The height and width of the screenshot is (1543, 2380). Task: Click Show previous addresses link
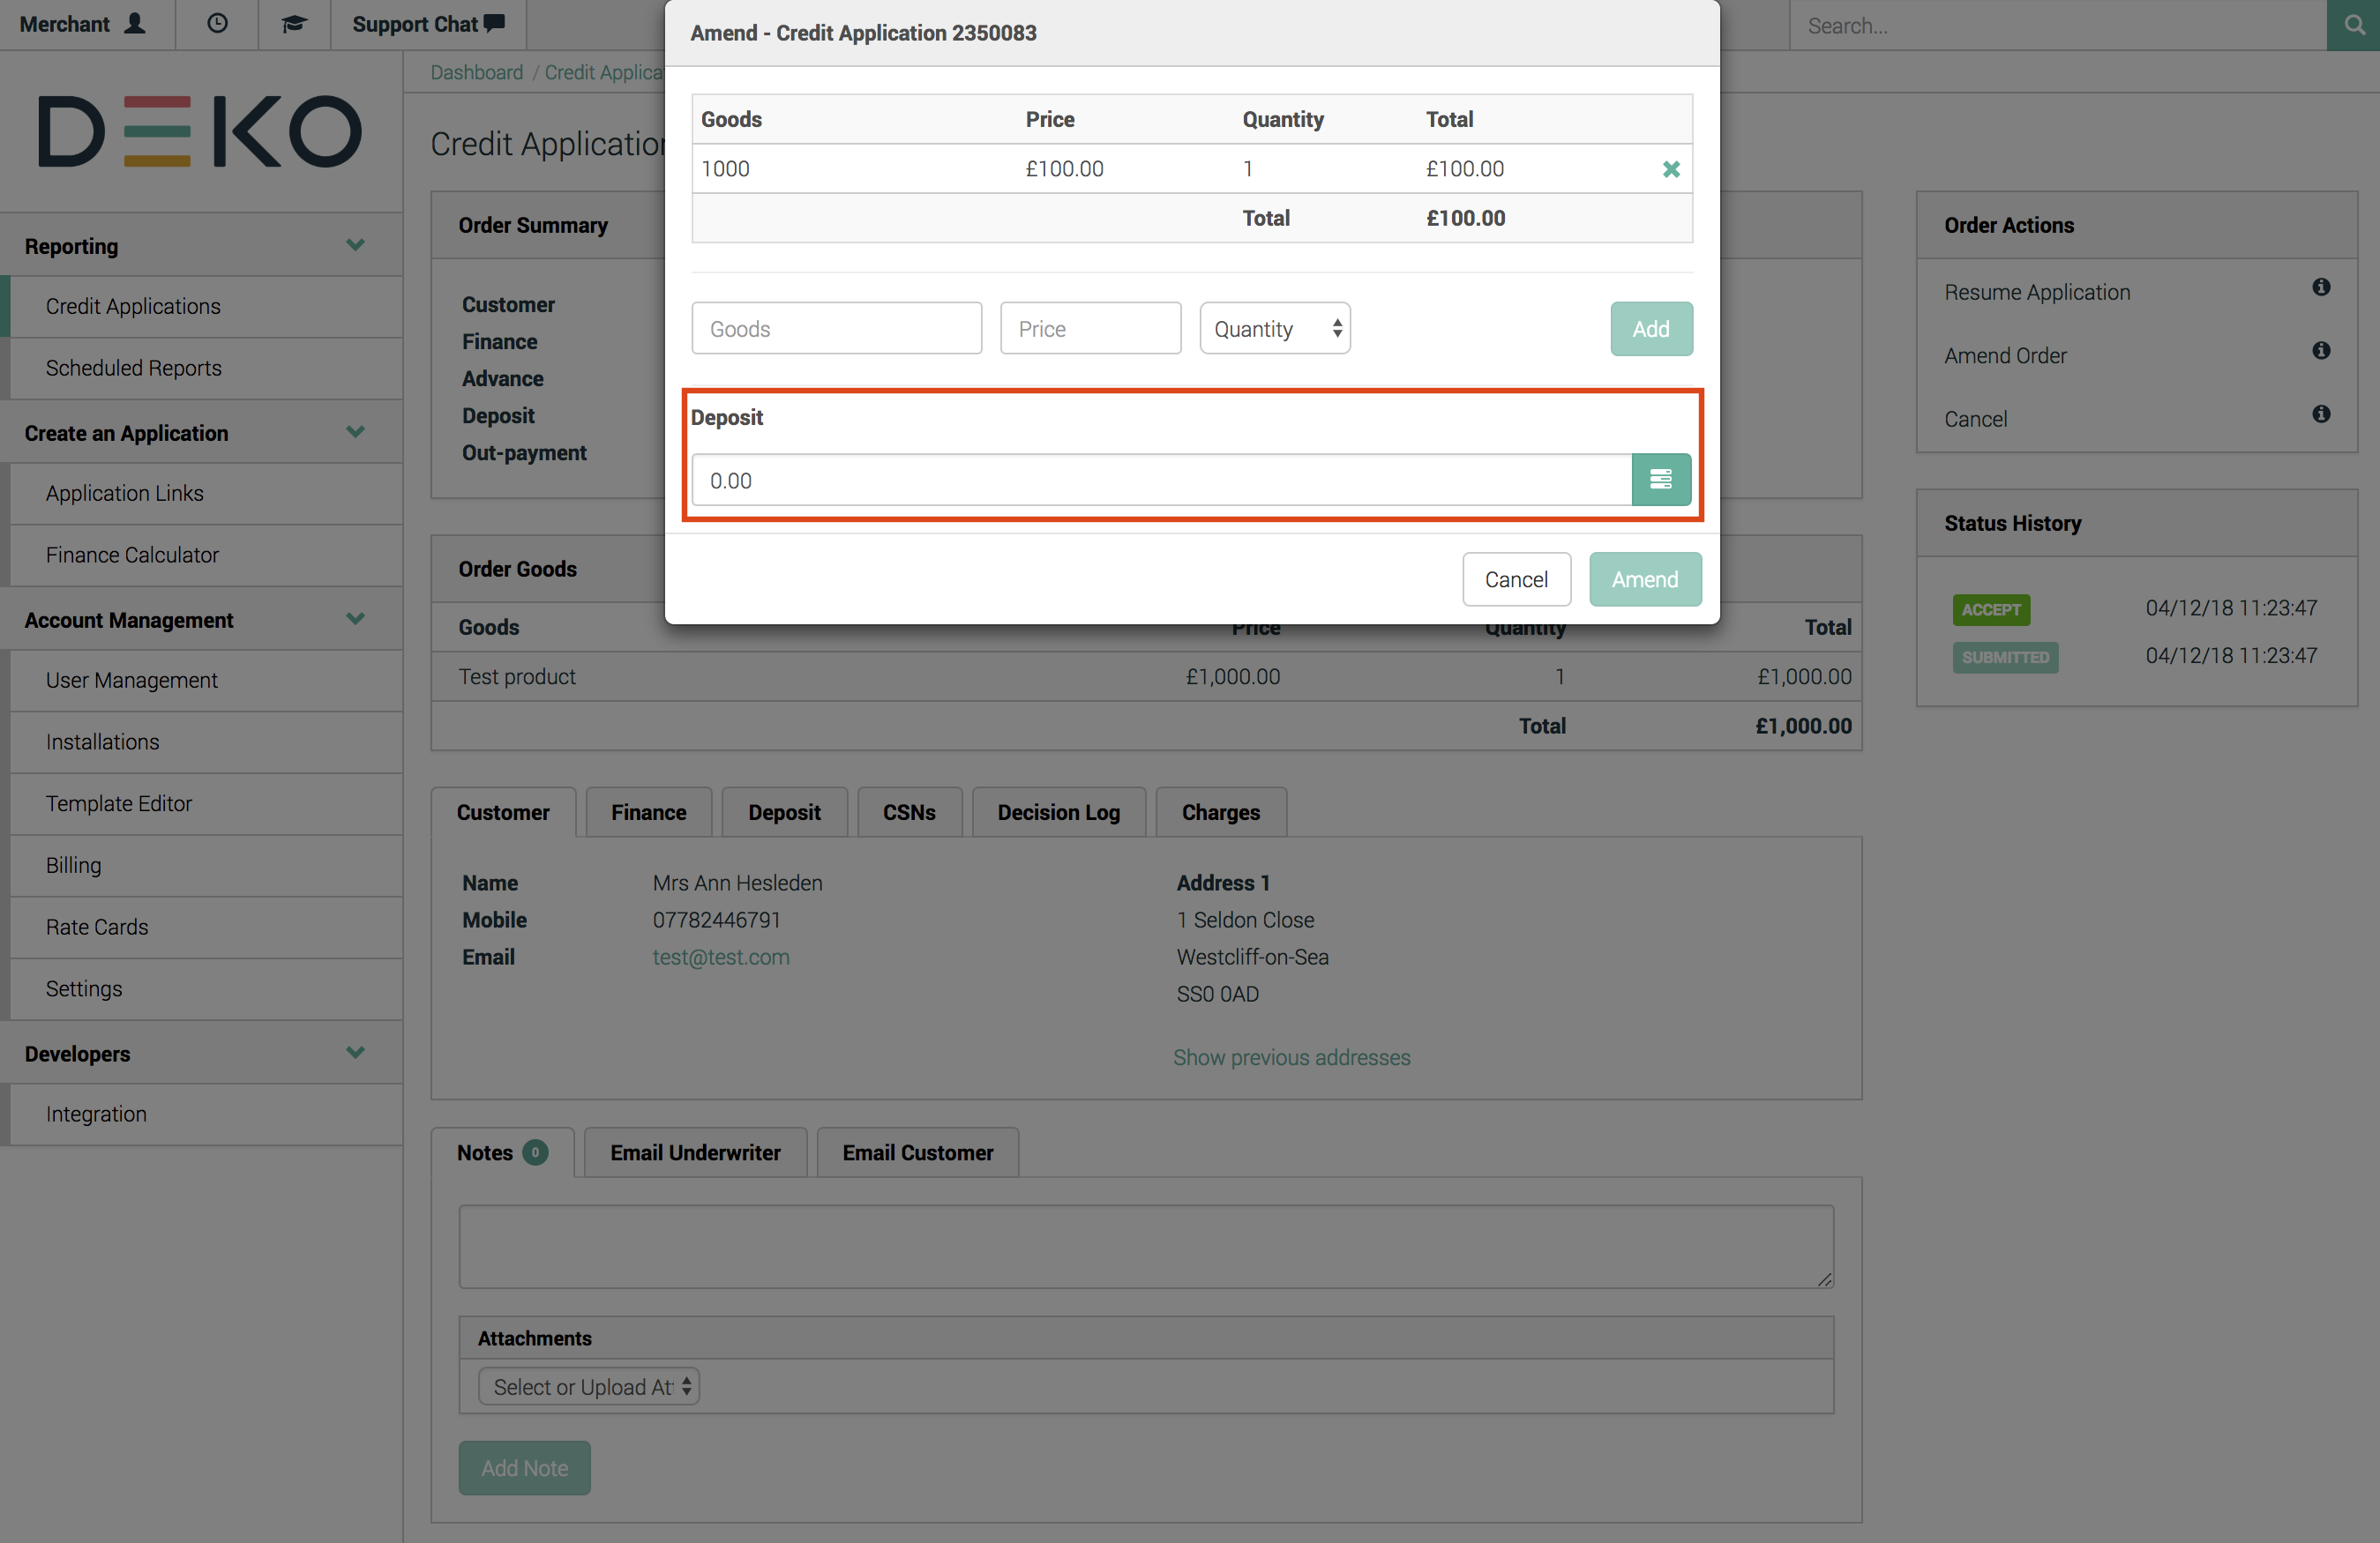[1291, 1057]
